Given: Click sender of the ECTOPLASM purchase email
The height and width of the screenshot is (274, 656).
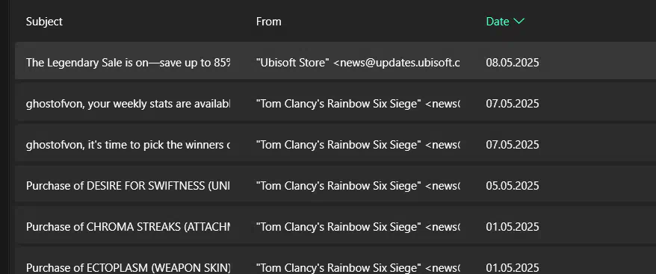Looking at the screenshot, I should pyautogui.click(x=358, y=267).
